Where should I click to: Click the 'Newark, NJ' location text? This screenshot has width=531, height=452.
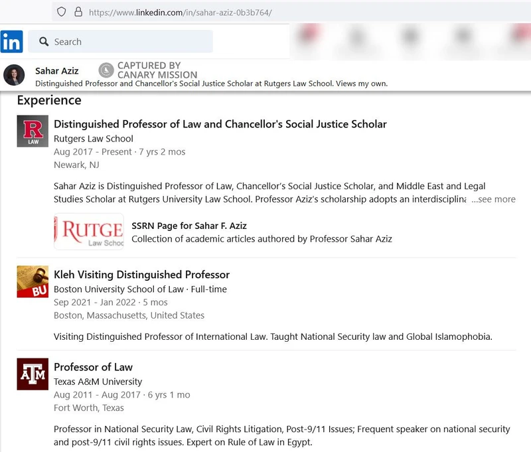click(x=76, y=165)
